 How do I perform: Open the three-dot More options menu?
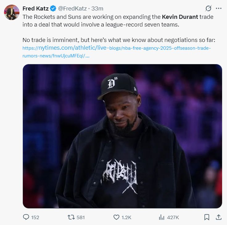click(x=219, y=8)
